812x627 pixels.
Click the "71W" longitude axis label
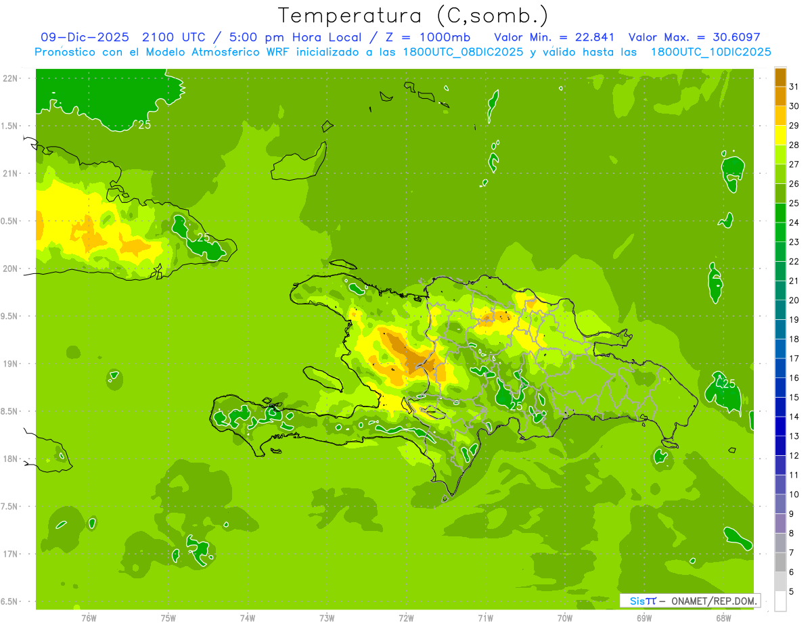click(485, 618)
